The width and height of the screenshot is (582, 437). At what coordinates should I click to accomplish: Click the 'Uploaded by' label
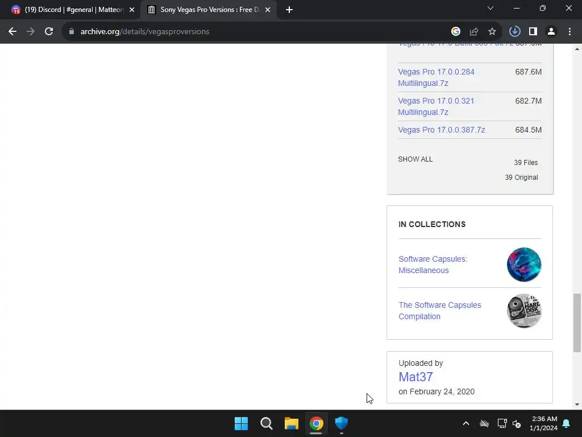421,363
